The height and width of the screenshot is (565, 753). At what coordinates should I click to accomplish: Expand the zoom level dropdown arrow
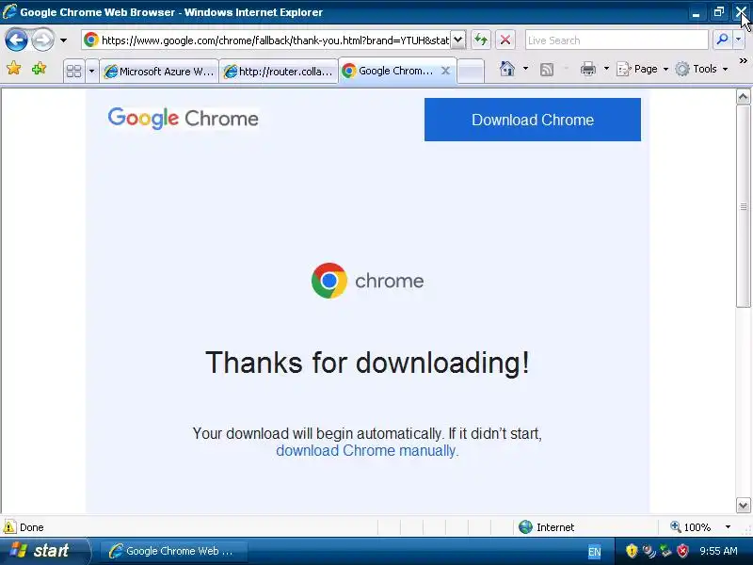[728, 527]
